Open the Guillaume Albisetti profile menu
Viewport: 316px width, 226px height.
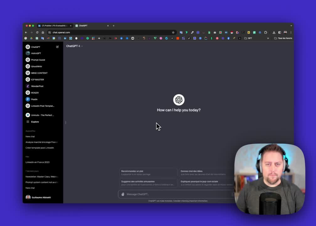[38, 197]
